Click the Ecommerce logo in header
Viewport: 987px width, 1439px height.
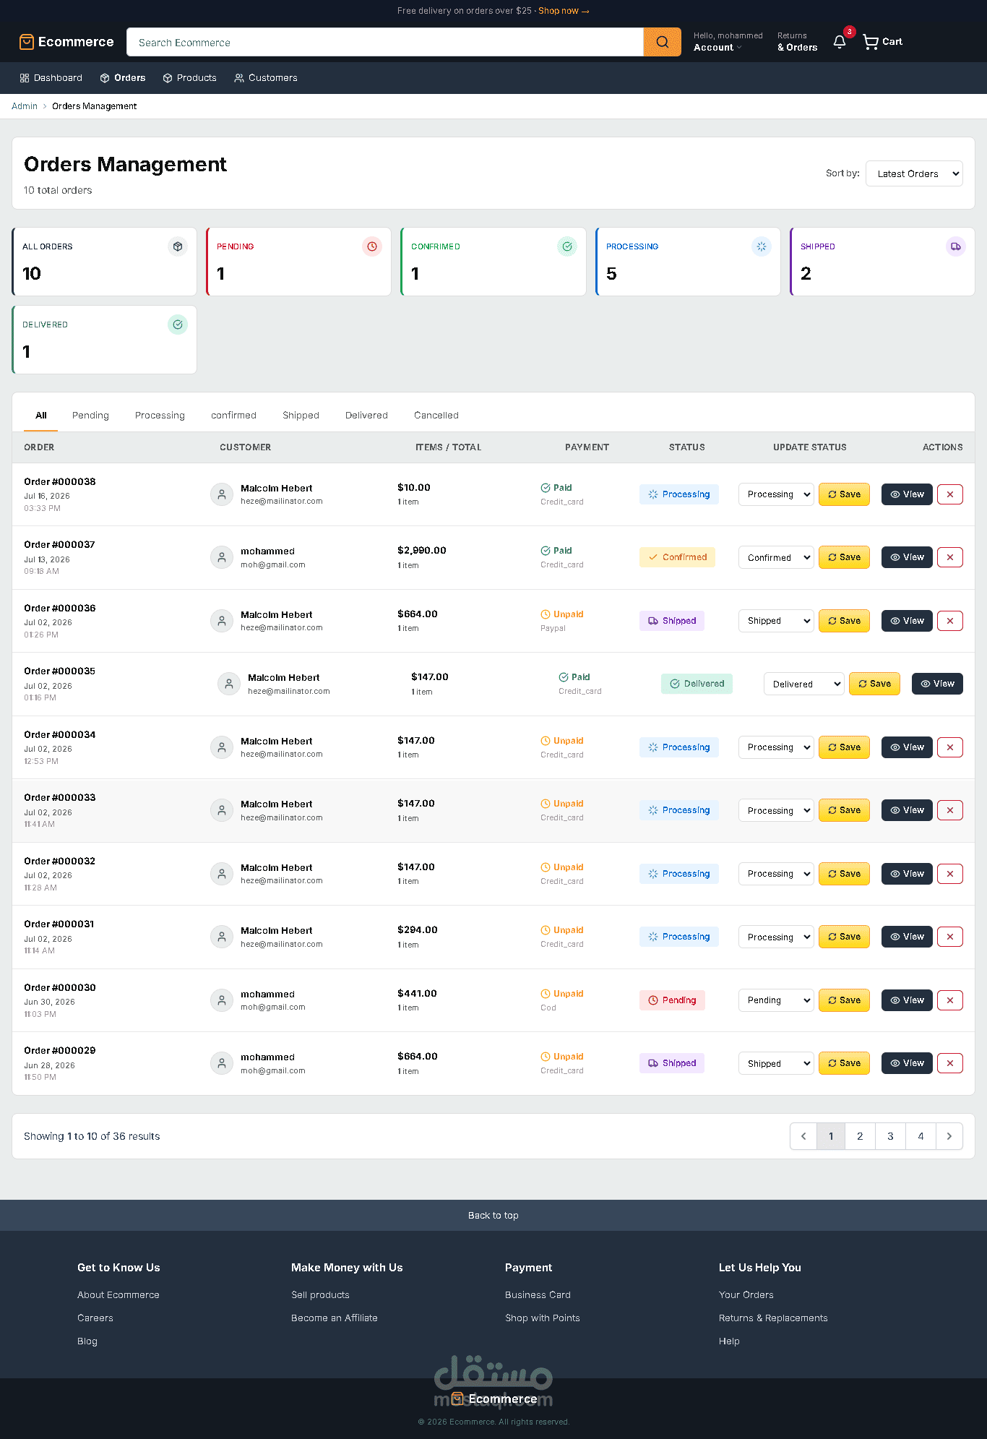pyautogui.click(x=66, y=42)
